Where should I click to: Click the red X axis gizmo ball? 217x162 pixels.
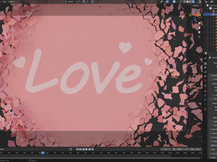[x=195, y=15]
